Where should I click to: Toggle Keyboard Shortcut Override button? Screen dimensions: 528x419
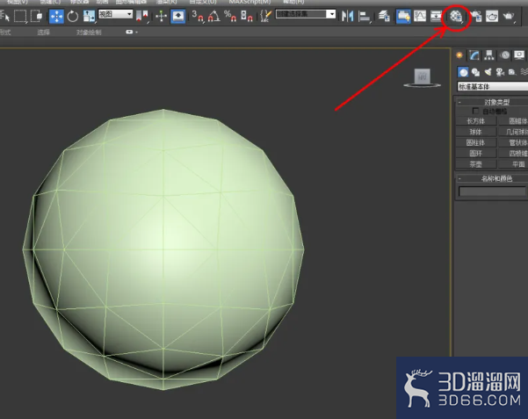point(177,16)
